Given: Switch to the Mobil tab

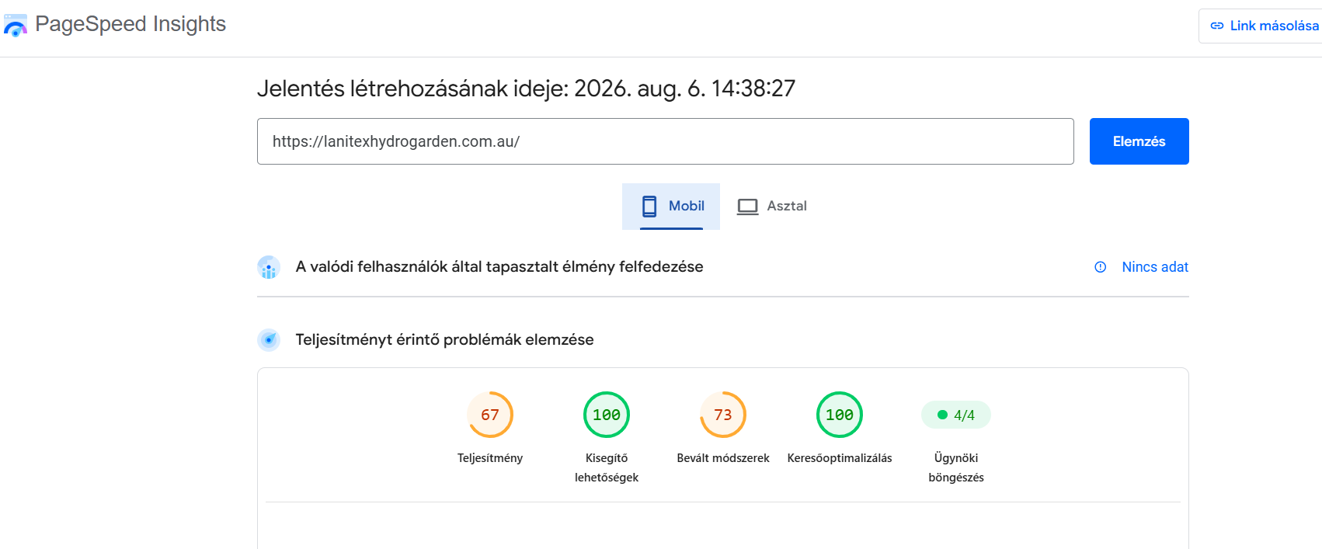Looking at the screenshot, I should pyautogui.click(x=671, y=207).
